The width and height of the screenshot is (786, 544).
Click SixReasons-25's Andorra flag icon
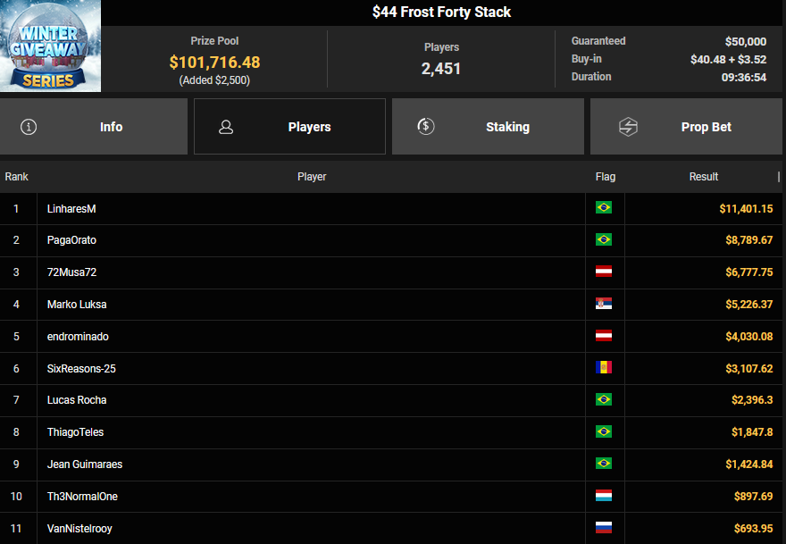[x=604, y=368]
